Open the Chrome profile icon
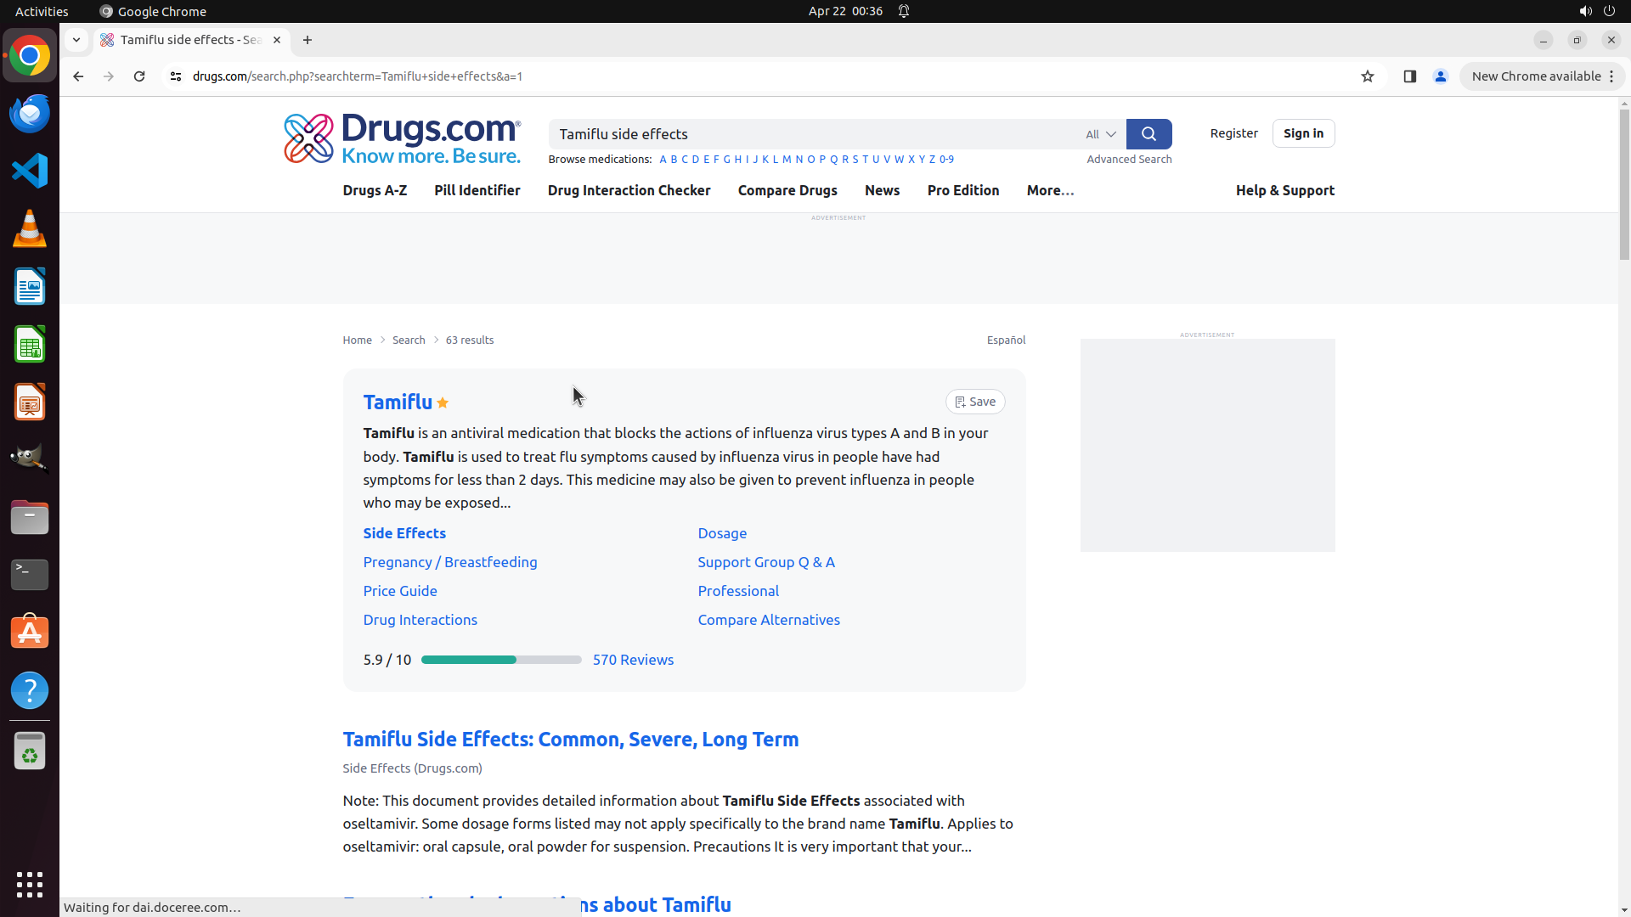1631x917 pixels. pos(1440,76)
